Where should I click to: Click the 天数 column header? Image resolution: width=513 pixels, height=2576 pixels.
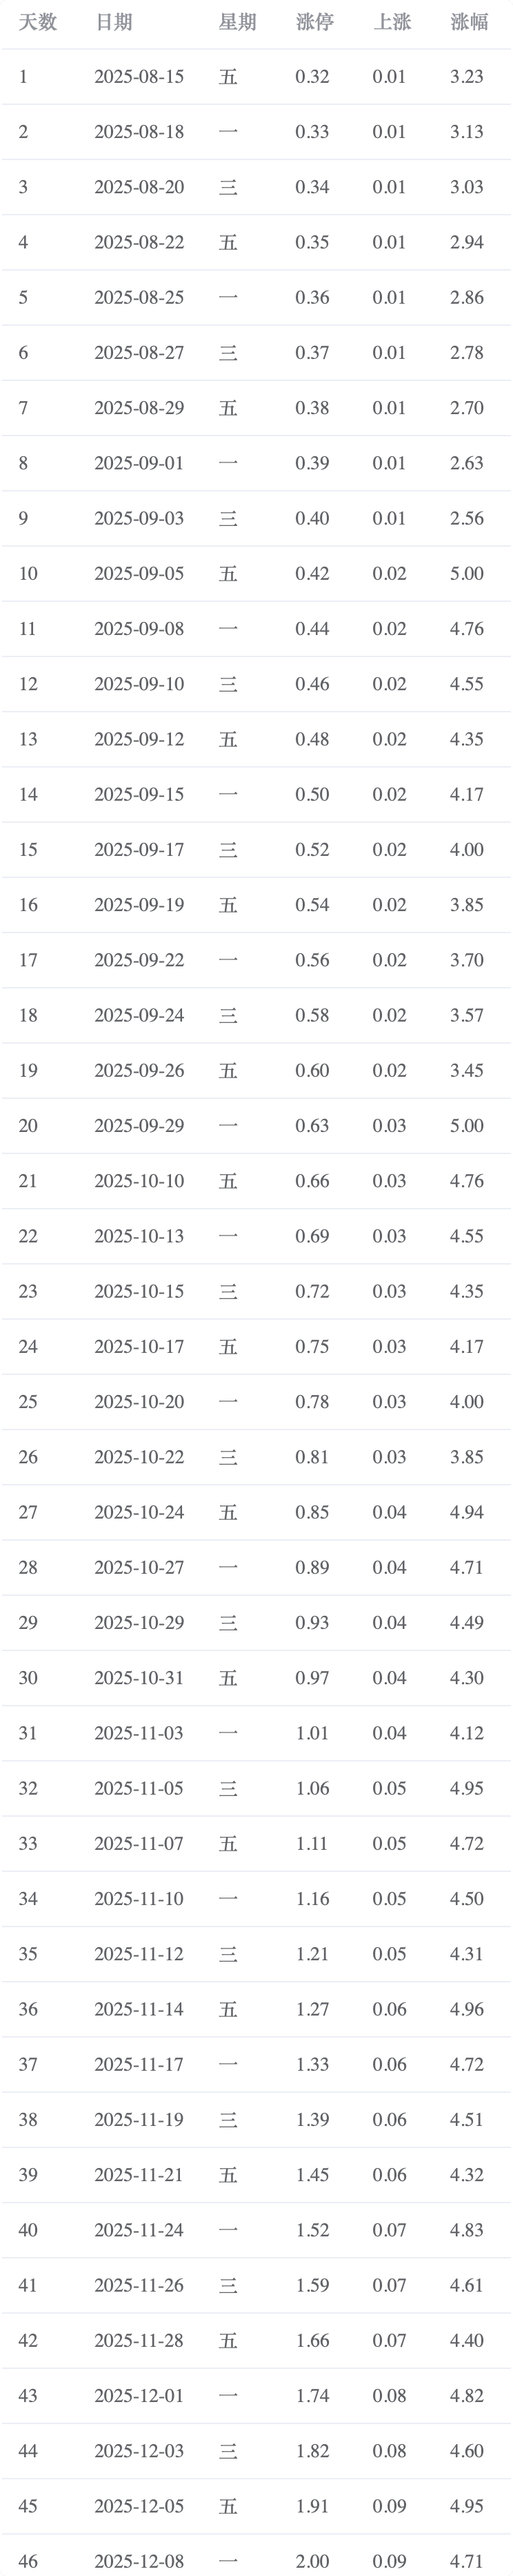coord(38,22)
